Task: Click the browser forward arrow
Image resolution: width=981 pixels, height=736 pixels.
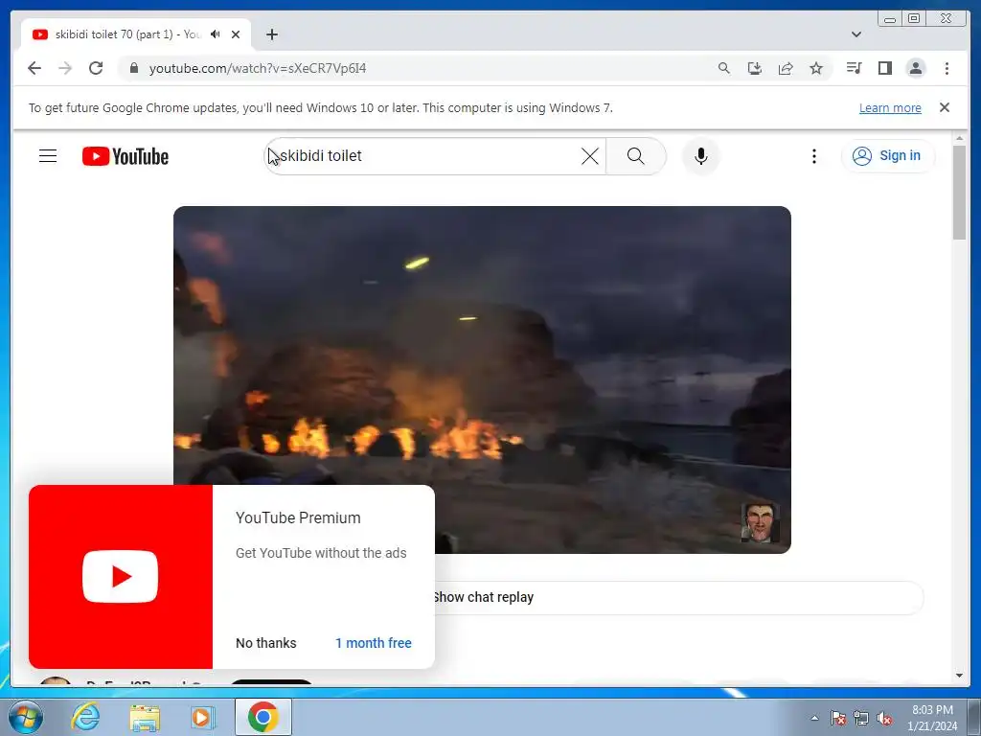Action: [65, 68]
